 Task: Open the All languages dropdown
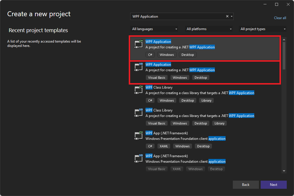click(155, 29)
